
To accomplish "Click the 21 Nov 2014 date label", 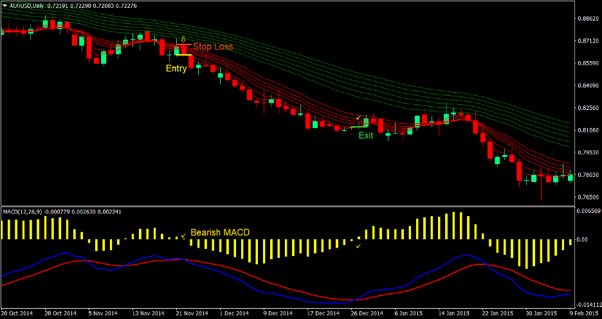I will [192, 313].
